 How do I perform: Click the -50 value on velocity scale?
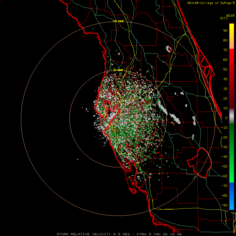click(x=224, y=167)
